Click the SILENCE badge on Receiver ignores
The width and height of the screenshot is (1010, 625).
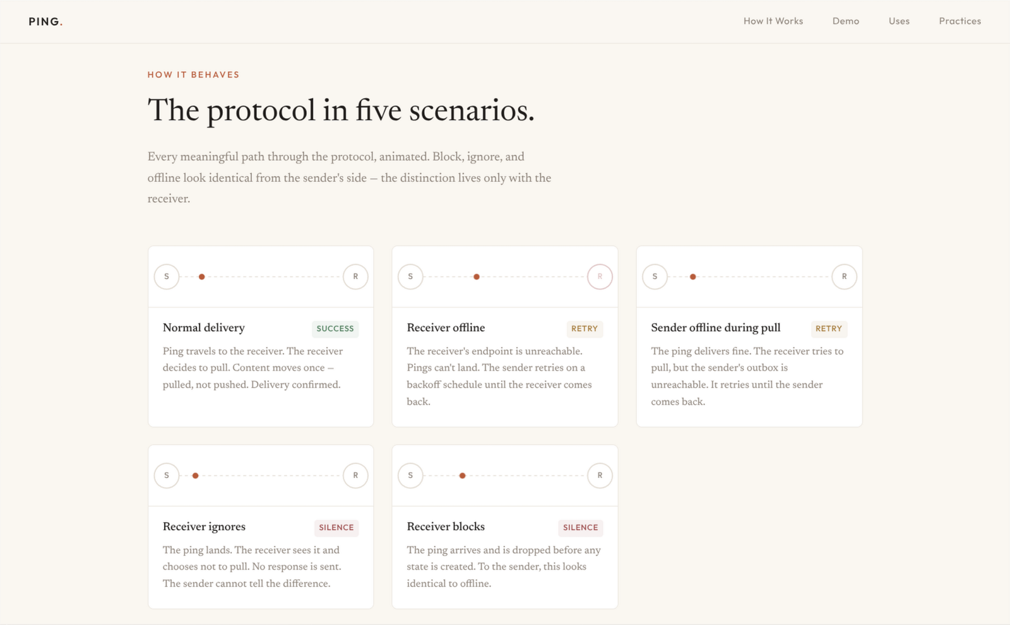click(336, 527)
